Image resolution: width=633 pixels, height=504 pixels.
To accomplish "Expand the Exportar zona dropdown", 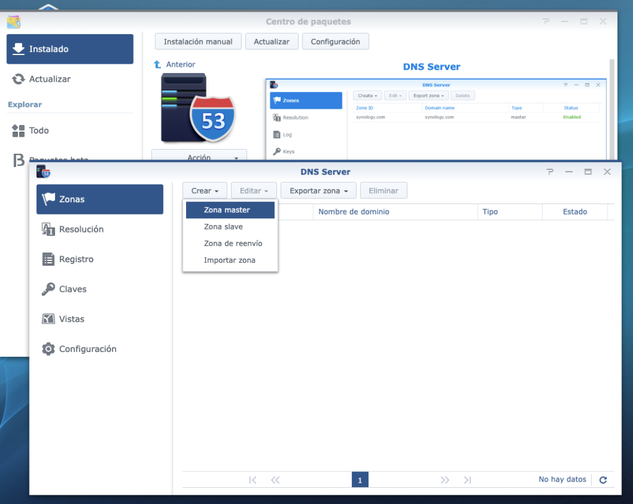I will coord(318,190).
